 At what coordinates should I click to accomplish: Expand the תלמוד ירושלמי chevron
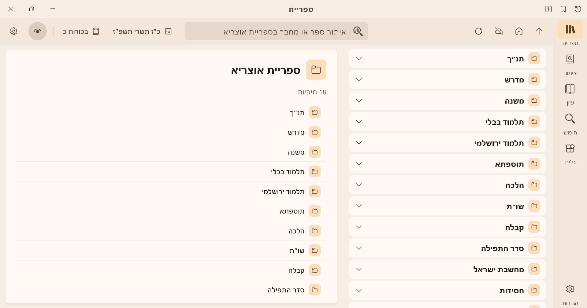(359, 143)
